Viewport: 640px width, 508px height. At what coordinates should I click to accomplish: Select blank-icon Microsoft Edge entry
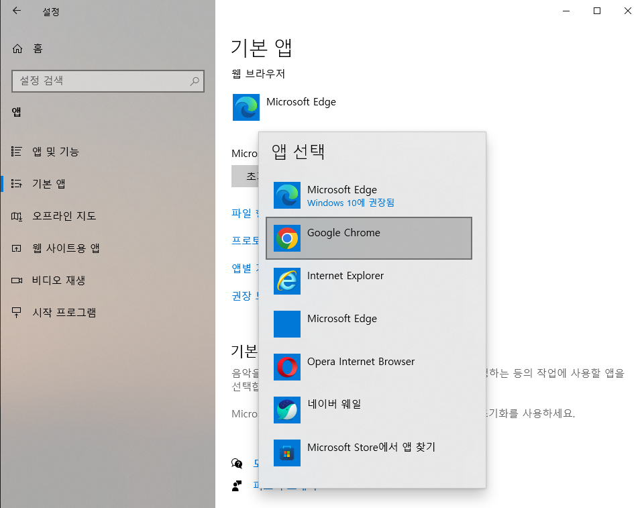coord(287,324)
